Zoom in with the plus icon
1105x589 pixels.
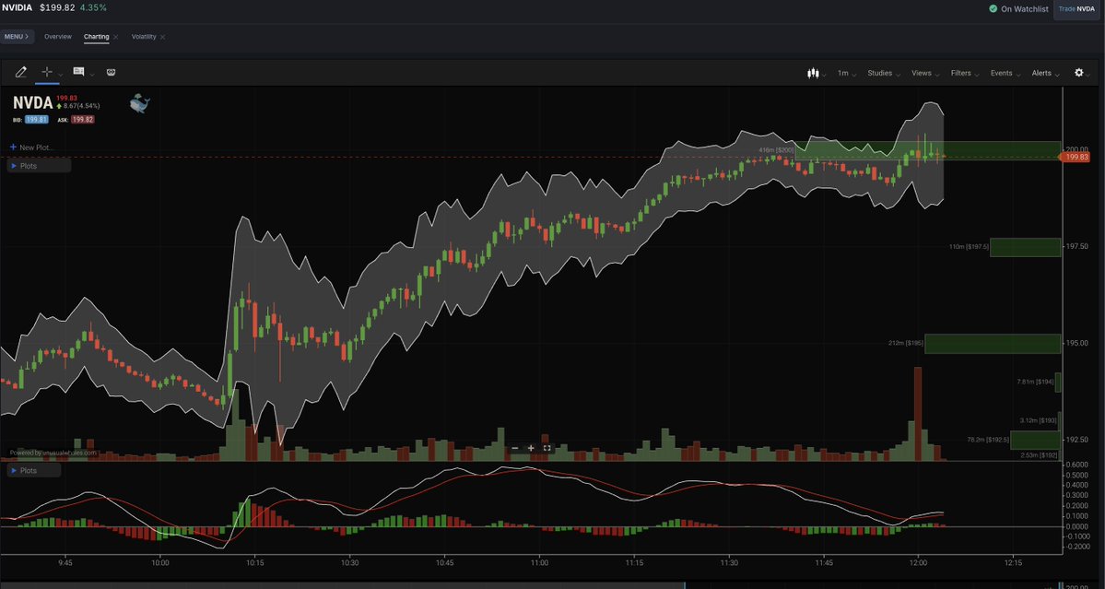click(531, 448)
